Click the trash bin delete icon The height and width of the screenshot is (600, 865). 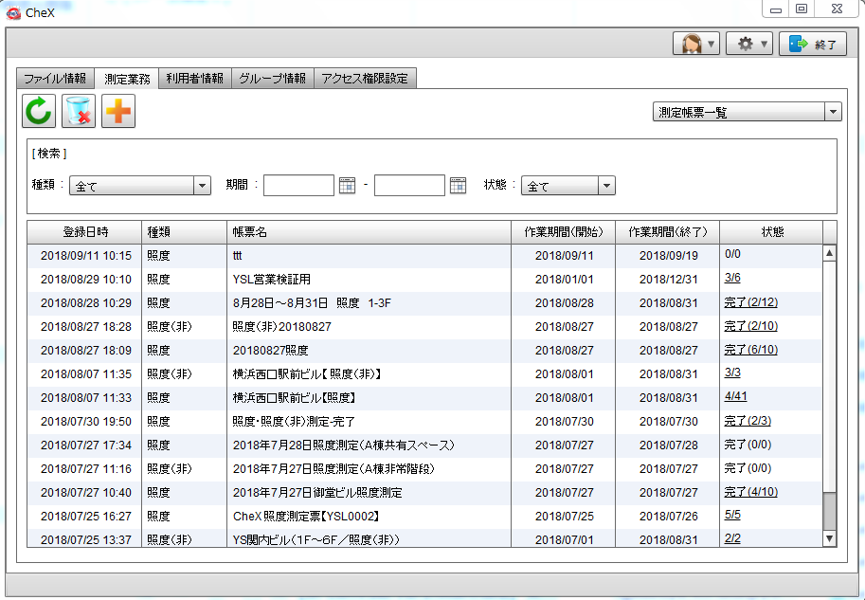coord(79,111)
